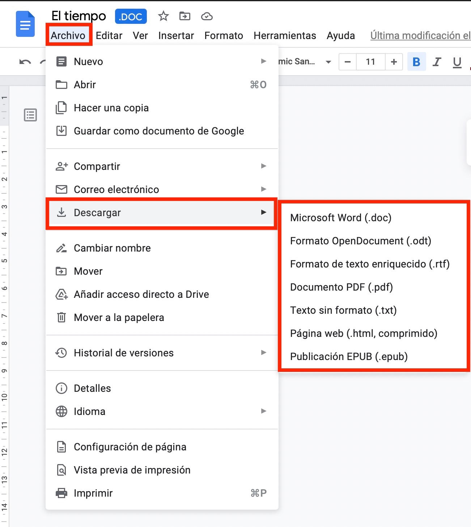
Task: Expand the Idioma submenu
Action: [x=162, y=411]
